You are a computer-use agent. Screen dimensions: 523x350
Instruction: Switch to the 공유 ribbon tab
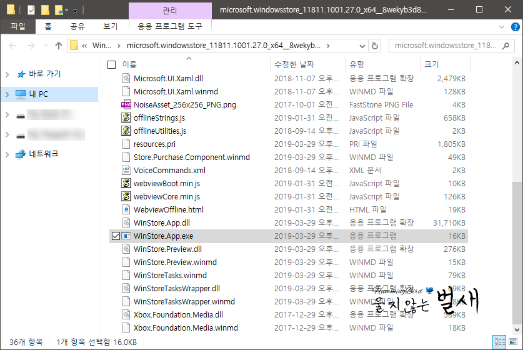[x=77, y=26]
